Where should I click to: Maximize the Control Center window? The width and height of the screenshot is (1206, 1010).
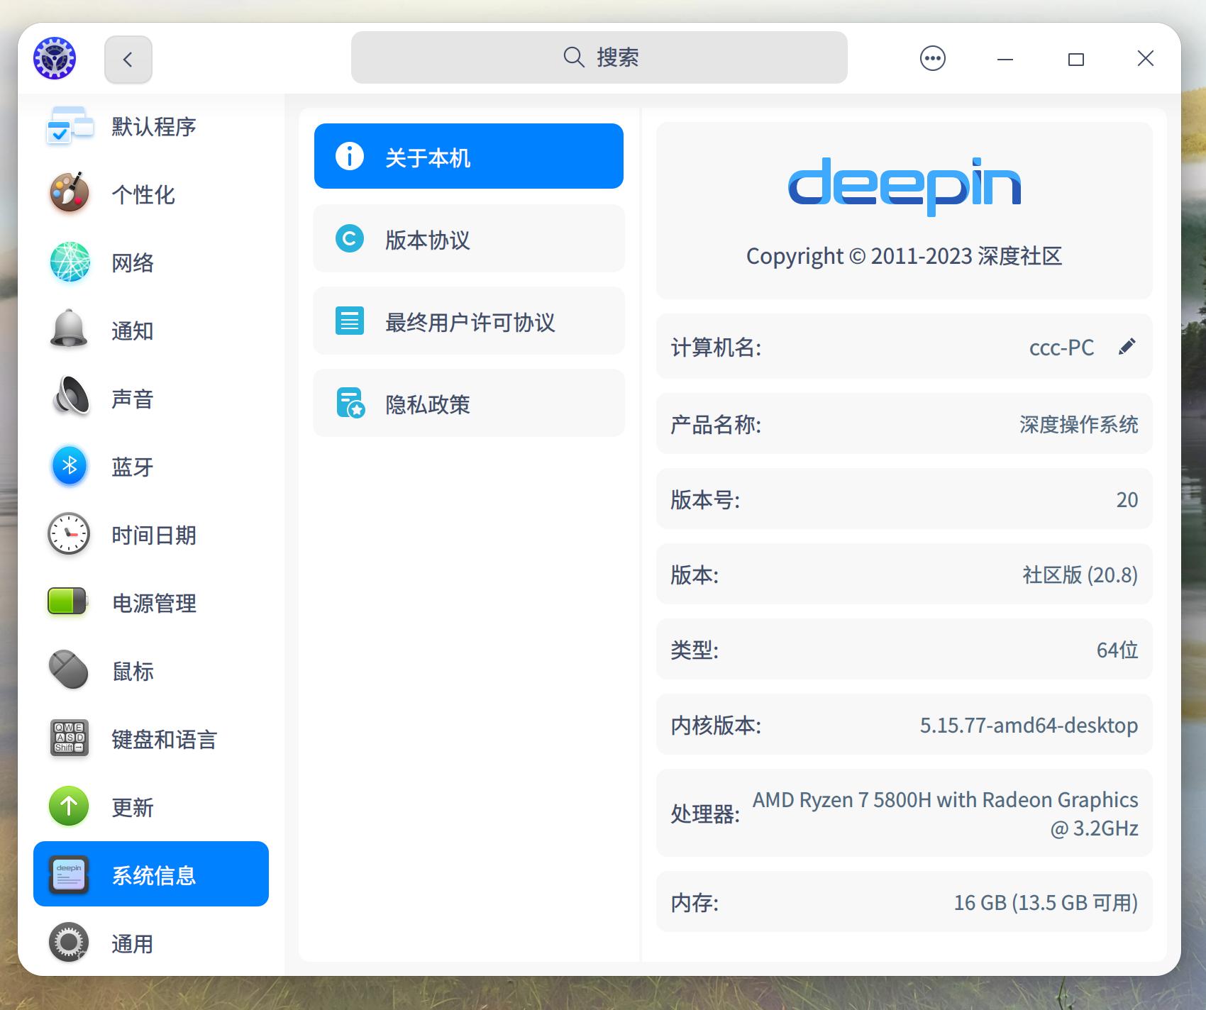[1075, 59]
